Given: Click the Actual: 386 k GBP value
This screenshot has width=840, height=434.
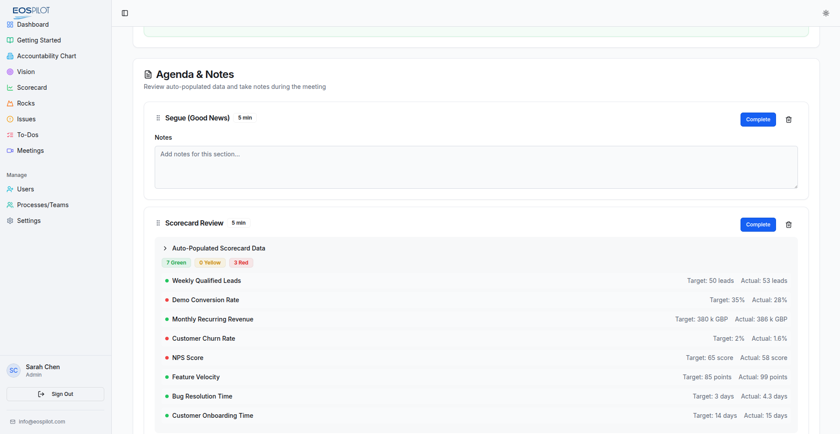Looking at the screenshot, I should (x=761, y=319).
